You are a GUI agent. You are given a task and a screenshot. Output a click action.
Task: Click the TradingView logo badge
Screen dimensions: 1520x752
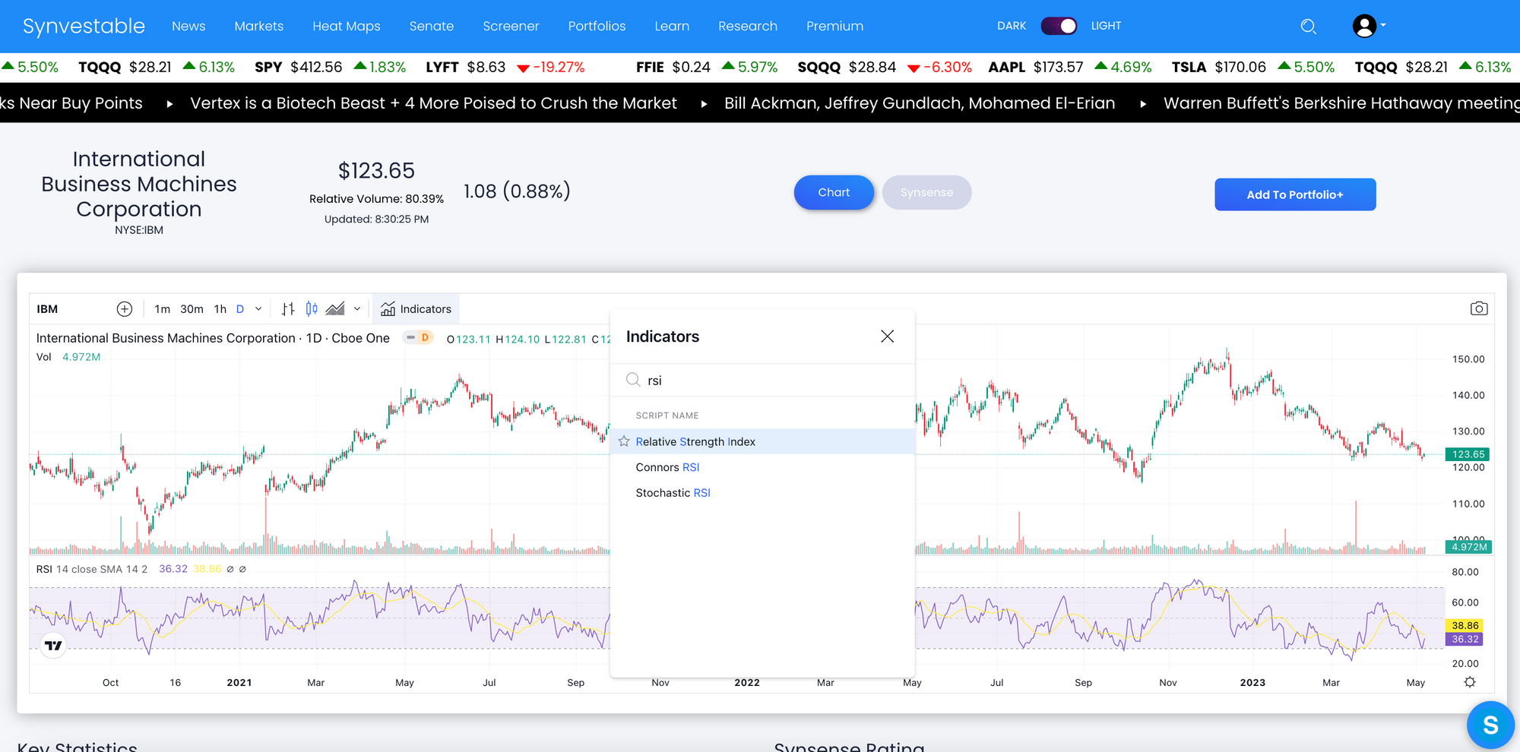click(53, 646)
